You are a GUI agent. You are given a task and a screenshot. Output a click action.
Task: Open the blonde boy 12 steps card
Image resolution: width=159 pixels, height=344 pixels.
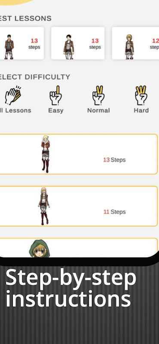coord(135,43)
